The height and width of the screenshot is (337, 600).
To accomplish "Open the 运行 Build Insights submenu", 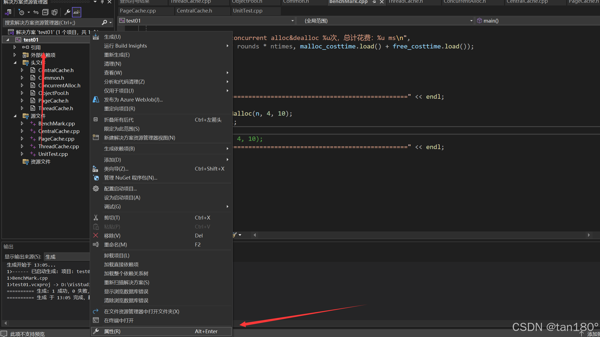I will (161, 46).
